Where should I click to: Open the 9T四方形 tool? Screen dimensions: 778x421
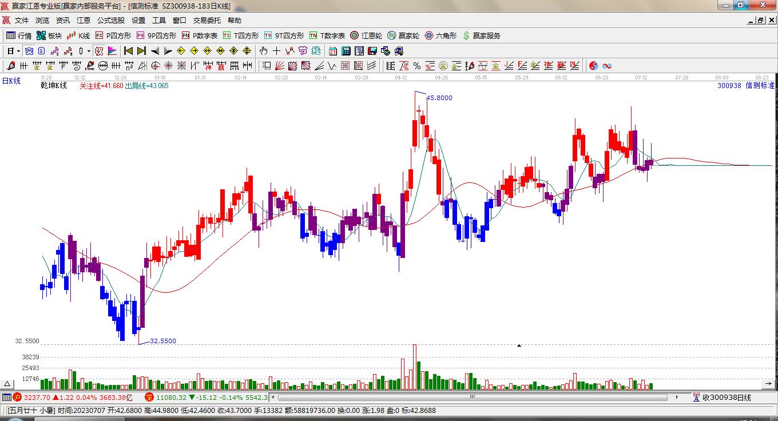click(x=284, y=35)
